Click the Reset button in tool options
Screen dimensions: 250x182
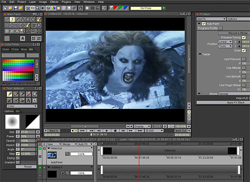click(x=26, y=166)
